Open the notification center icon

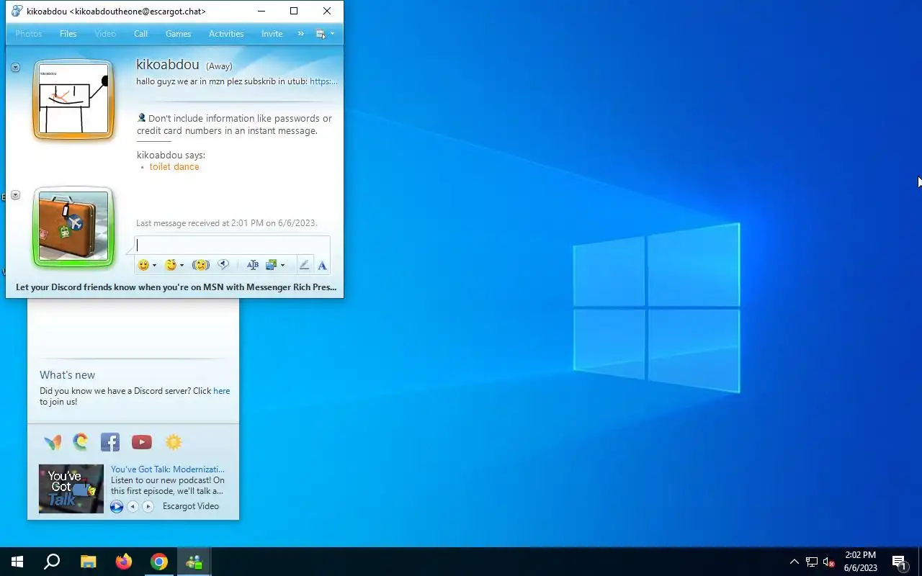tap(899, 562)
